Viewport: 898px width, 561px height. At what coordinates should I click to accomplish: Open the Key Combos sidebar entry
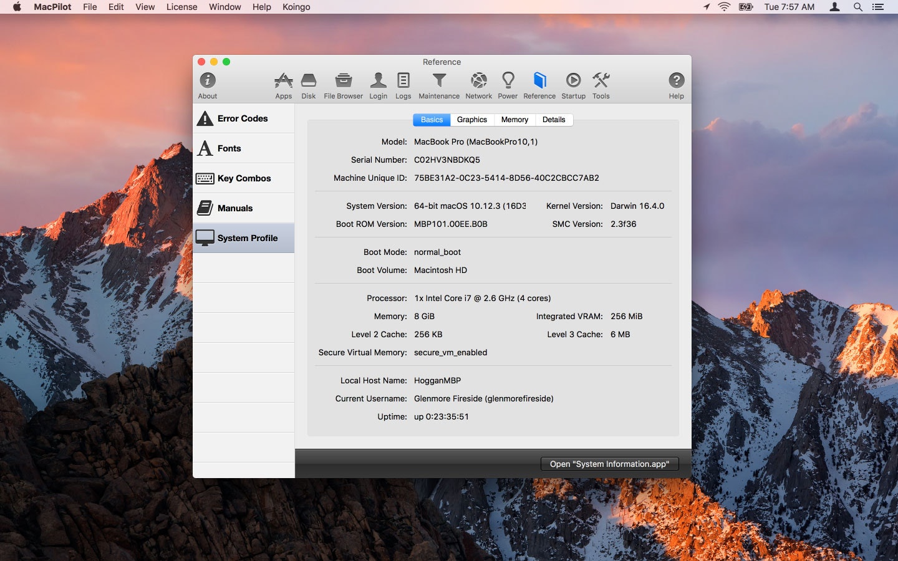pyautogui.click(x=243, y=178)
